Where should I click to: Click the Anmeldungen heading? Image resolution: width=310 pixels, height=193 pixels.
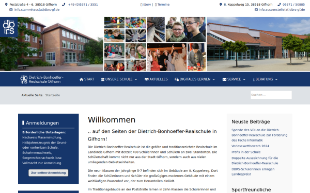click(42, 123)
